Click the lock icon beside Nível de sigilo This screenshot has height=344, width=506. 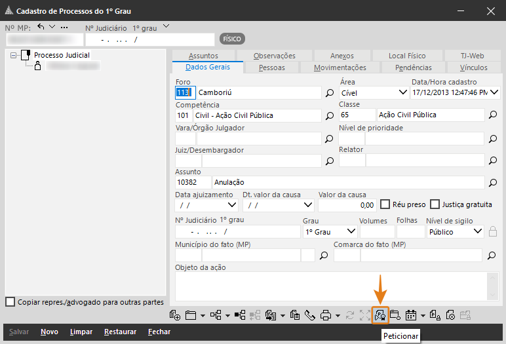pyautogui.click(x=493, y=231)
